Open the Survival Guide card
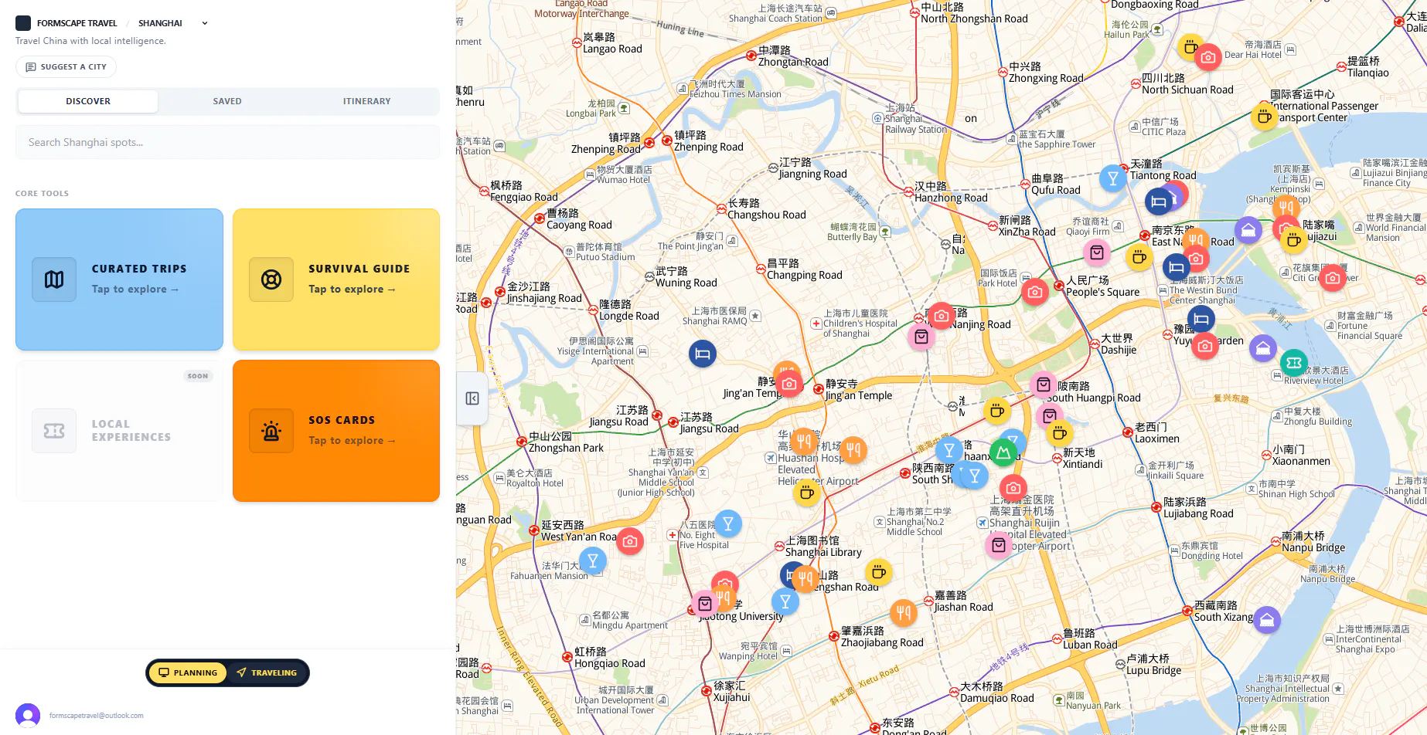 (336, 279)
